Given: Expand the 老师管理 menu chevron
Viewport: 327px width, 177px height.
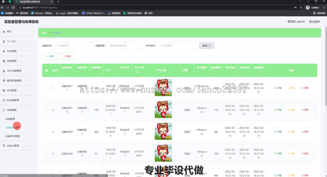Looking at the screenshot, I should click(x=30, y=90).
